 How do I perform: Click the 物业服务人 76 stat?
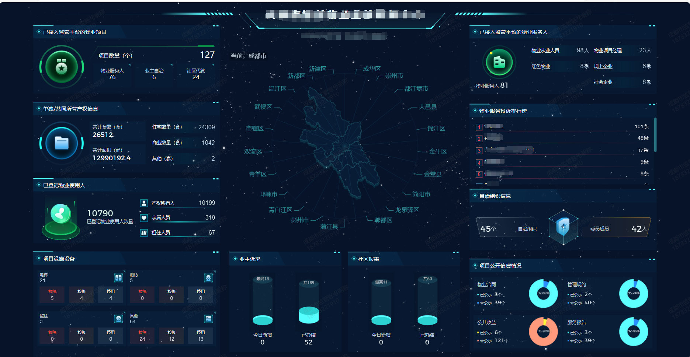[112, 74]
